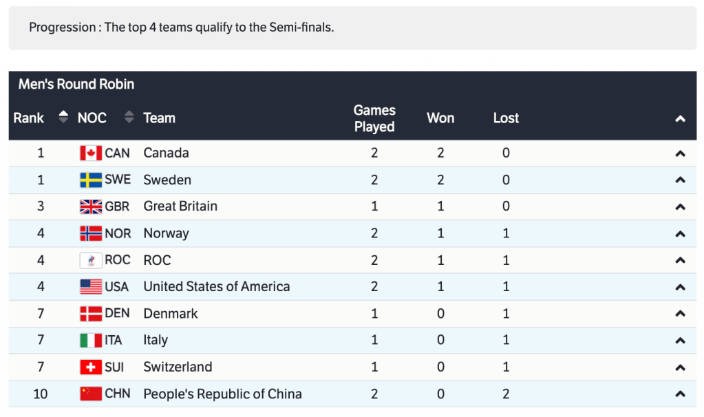
Task: Toggle details for Great Britain row
Action: pos(680,206)
